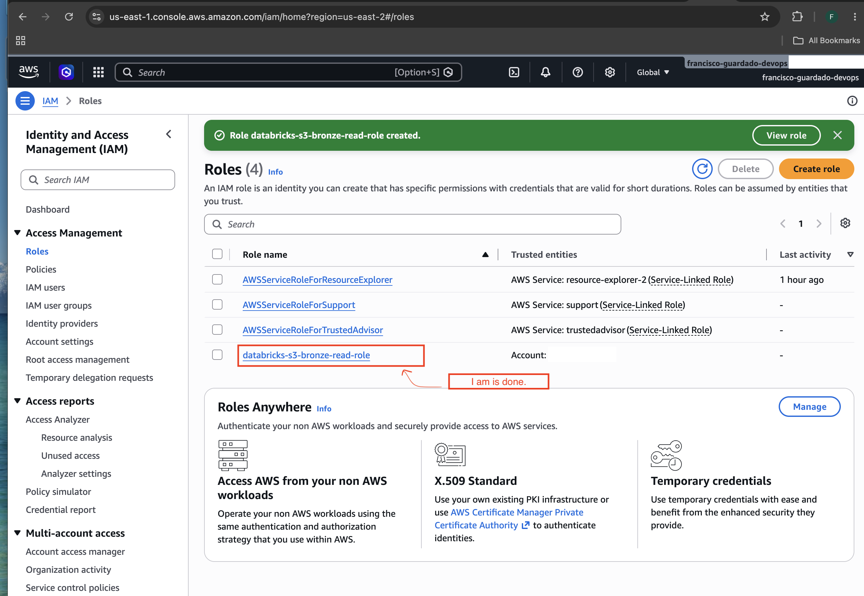Refresh the roles list
Viewport: 864px width, 596px height.
(x=702, y=169)
